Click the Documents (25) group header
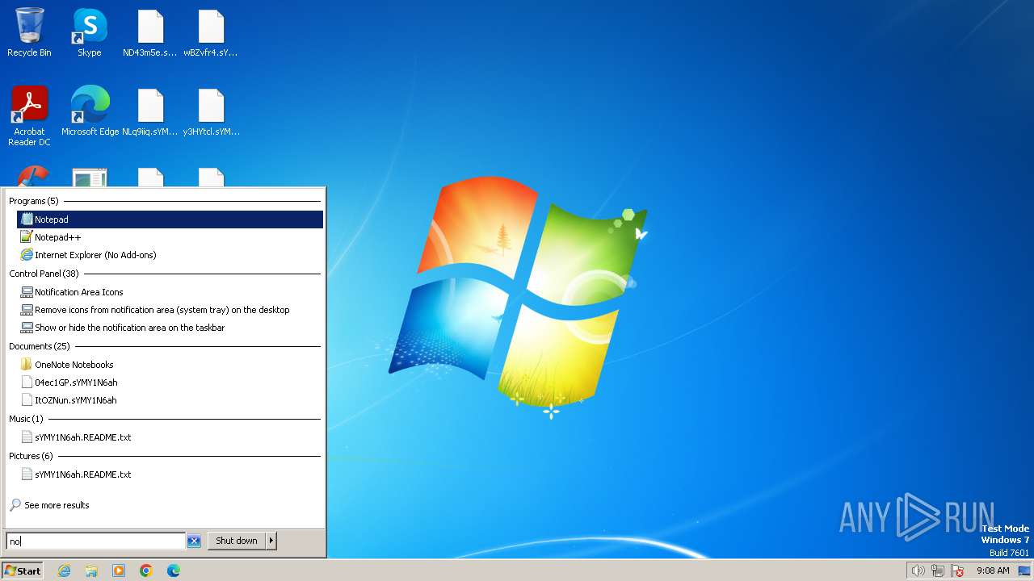This screenshot has height=581, width=1034. click(x=40, y=346)
